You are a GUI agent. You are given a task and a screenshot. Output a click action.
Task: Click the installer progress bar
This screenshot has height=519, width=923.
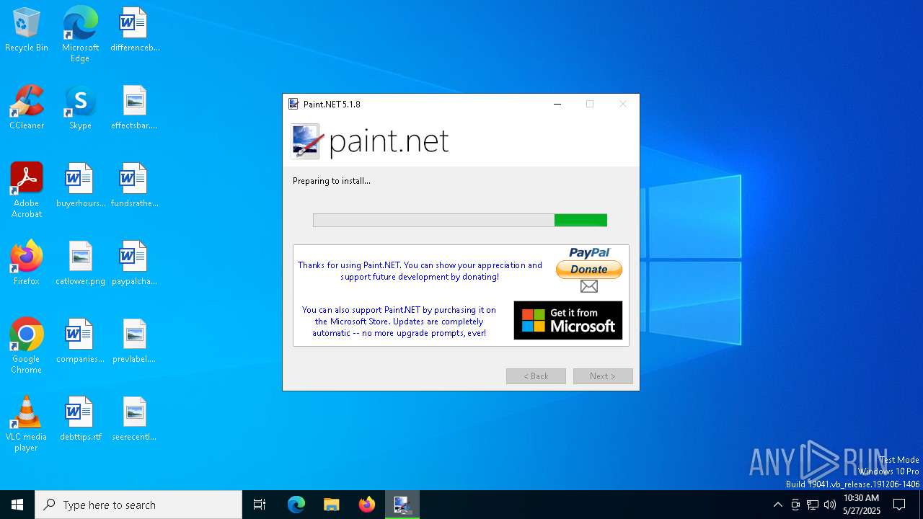[x=460, y=220]
